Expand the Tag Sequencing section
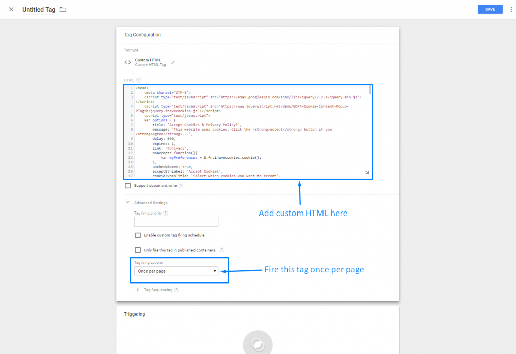Viewport: 516px width, 354px height. pos(137,290)
